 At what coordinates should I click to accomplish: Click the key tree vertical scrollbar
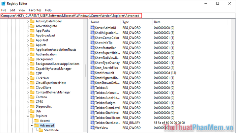point(85,71)
